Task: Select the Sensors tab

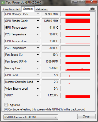Action: 28,9
